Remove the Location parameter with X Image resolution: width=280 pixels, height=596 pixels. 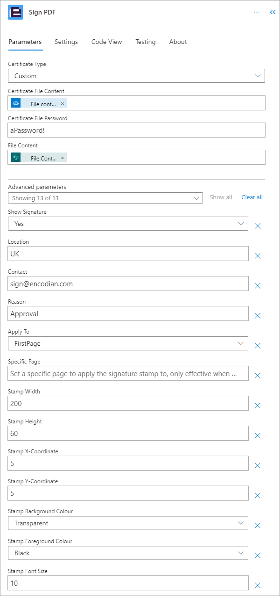click(257, 256)
